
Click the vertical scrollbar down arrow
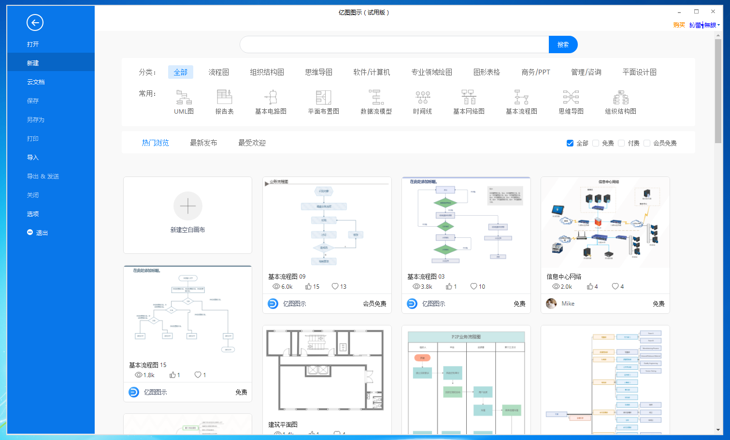(718, 429)
